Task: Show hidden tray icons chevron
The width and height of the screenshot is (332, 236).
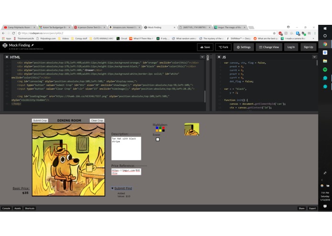Action: (322, 180)
